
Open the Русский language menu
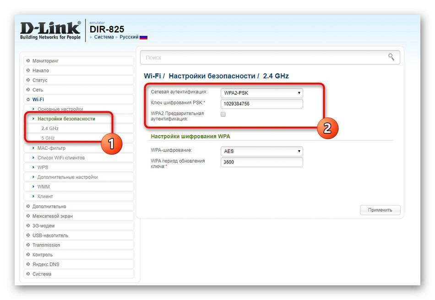(129, 37)
